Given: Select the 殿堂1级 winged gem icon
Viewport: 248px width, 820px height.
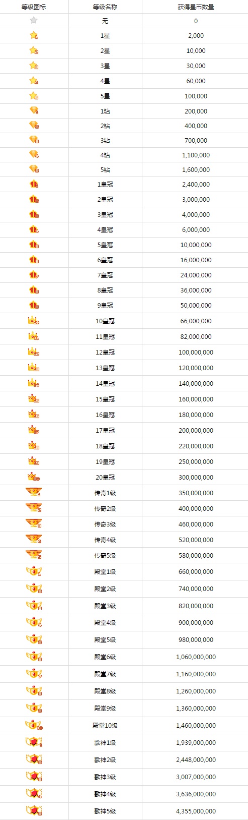Looking at the screenshot, I should pyautogui.click(x=34, y=571).
